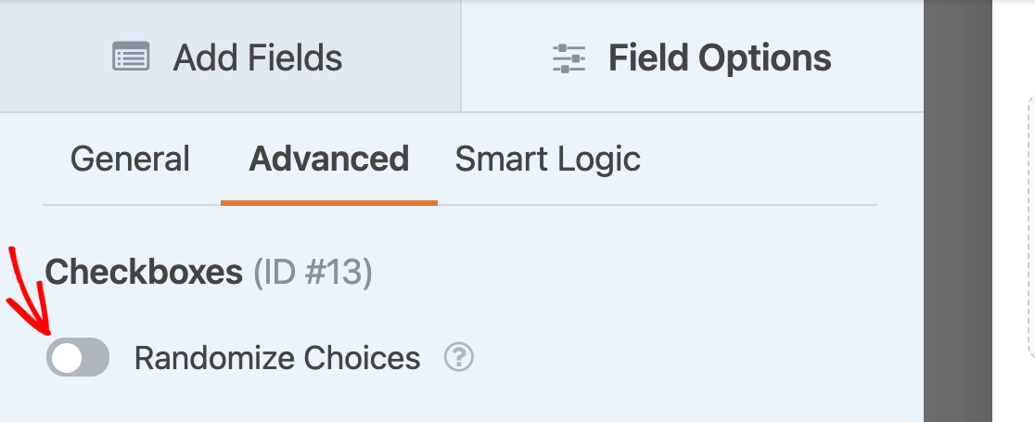Open the General sub-tab
The image size is (1035, 422).
pos(130,160)
